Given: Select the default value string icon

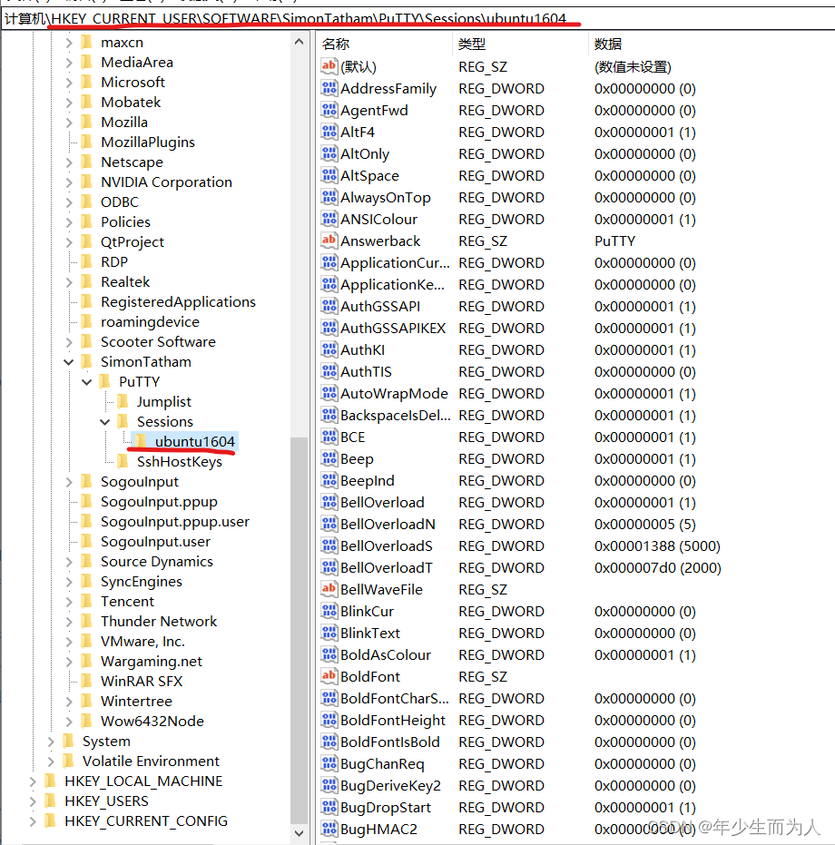Looking at the screenshot, I should pos(329,66).
